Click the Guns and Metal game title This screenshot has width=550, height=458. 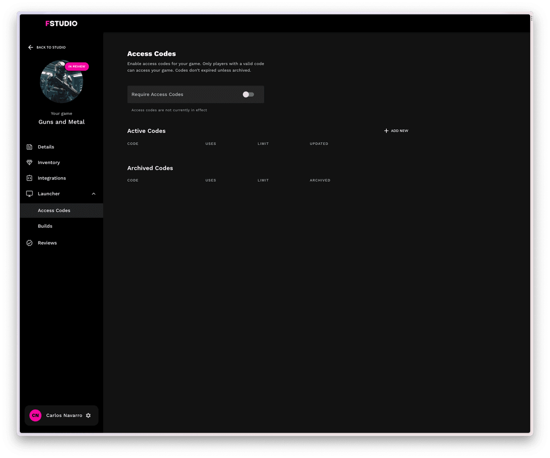pos(61,122)
